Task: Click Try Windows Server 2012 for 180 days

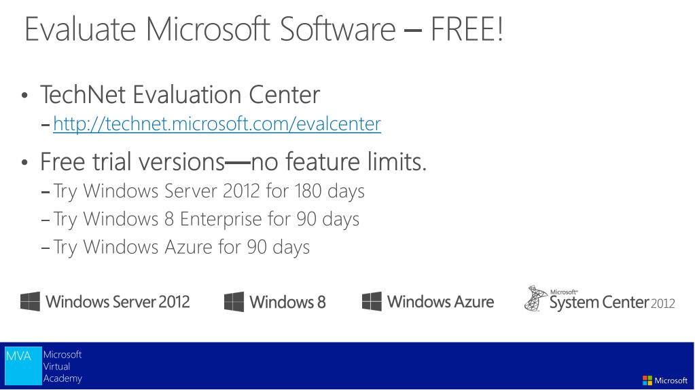Action: coord(209,191)
